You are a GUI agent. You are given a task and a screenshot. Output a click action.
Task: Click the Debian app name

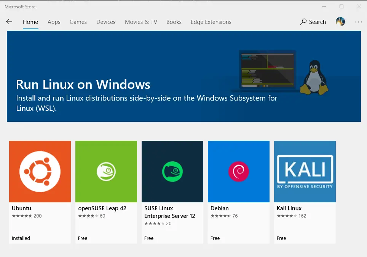[220, 208]
